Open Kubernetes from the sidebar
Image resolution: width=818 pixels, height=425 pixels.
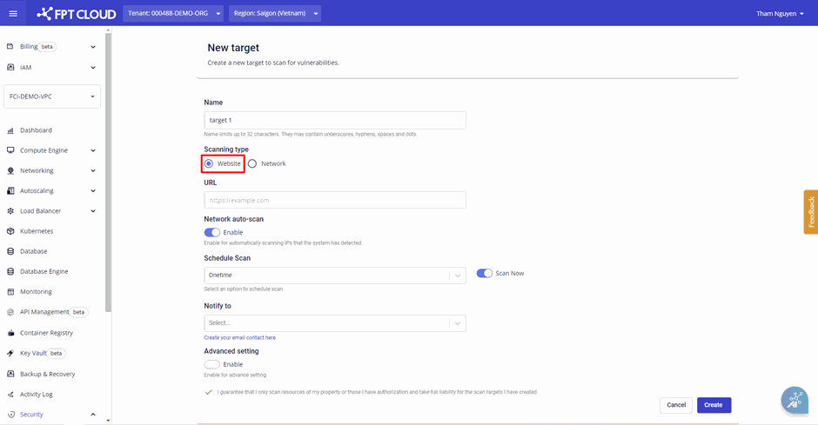(x=37, y=231)
